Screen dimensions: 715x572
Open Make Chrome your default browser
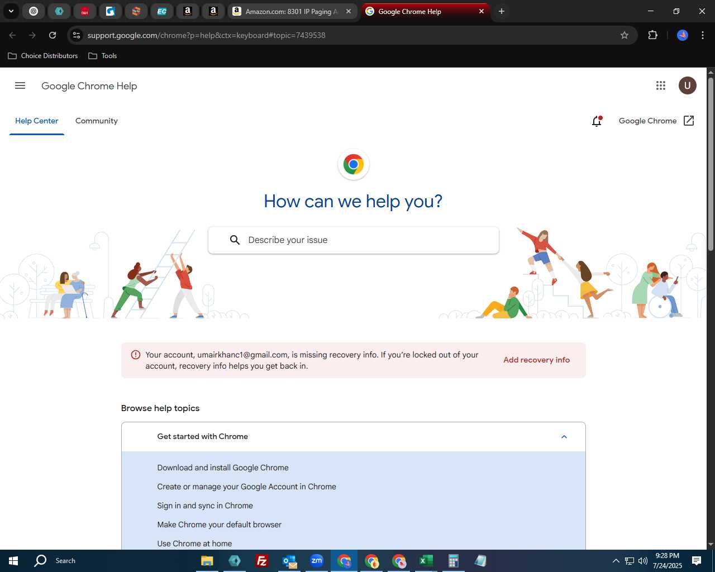220,525
